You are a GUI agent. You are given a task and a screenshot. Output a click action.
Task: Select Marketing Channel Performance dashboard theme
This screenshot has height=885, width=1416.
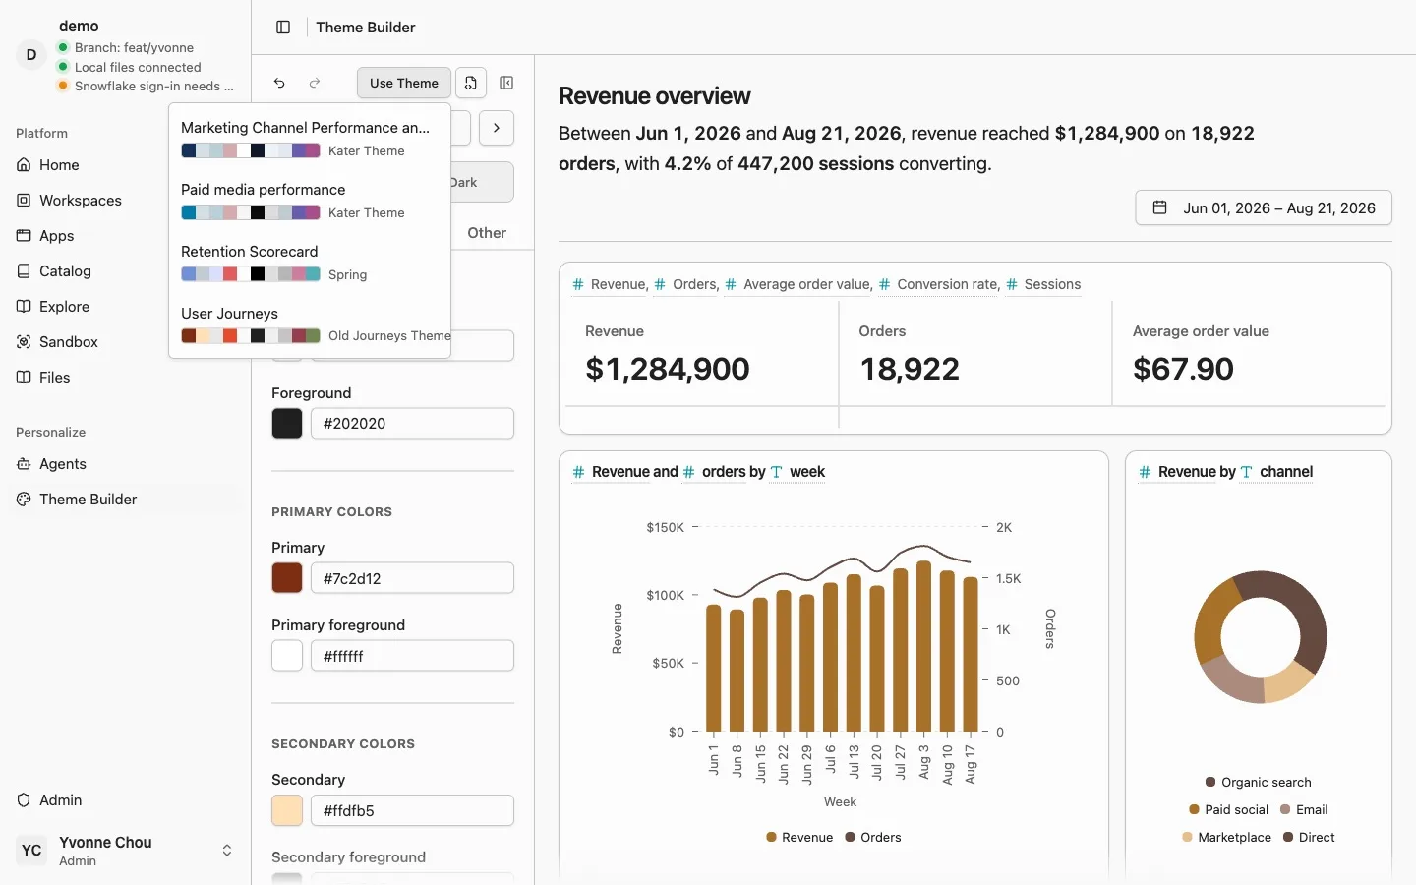(x=310, y=139)
